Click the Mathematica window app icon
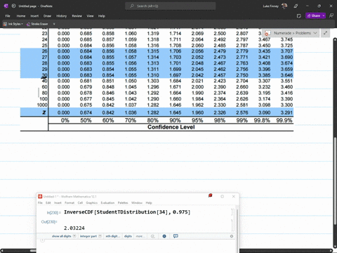Screen dimensions: 337x253 tap(40, 196)
